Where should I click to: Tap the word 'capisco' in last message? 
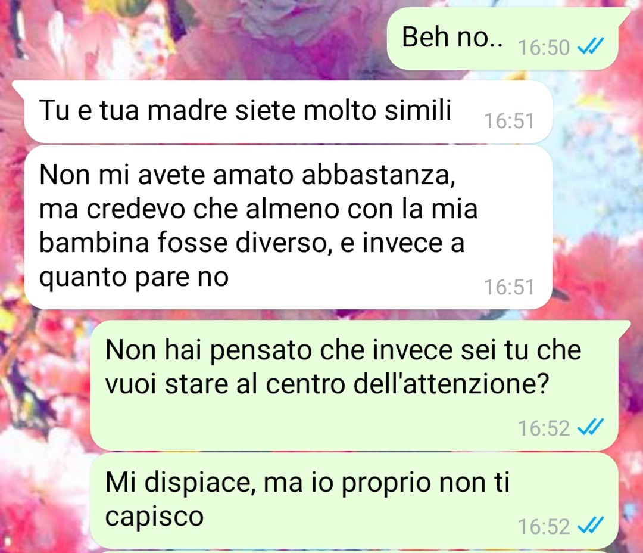click(154, 517)
